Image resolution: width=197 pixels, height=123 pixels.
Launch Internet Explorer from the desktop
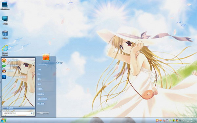[5, 50]
